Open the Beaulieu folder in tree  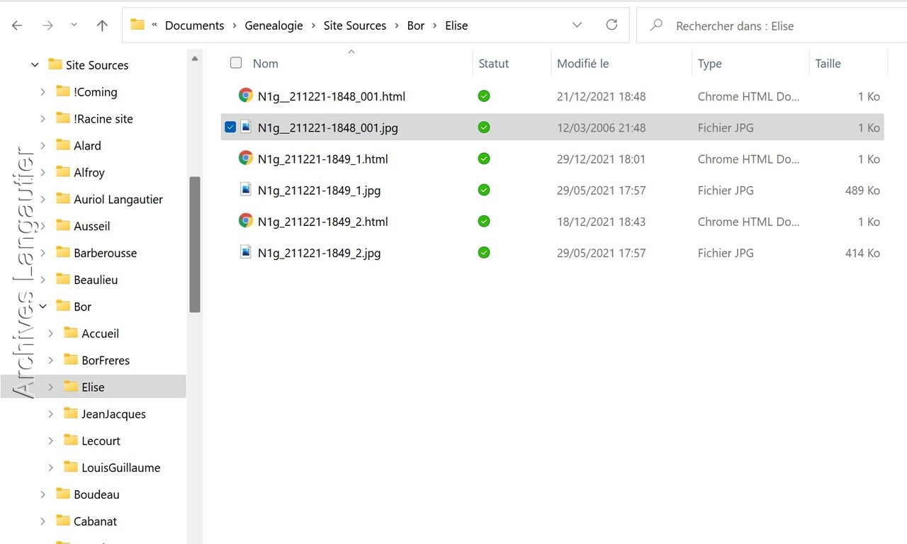tap(96, 280)
